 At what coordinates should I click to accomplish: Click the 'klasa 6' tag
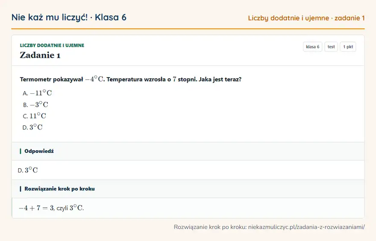click(312, 47)
